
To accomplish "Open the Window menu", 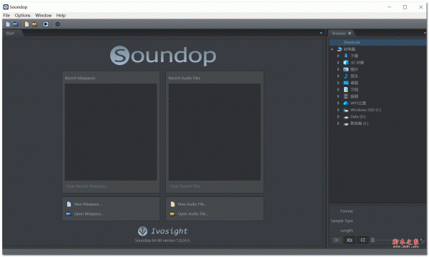I will (x=43, y=15).
